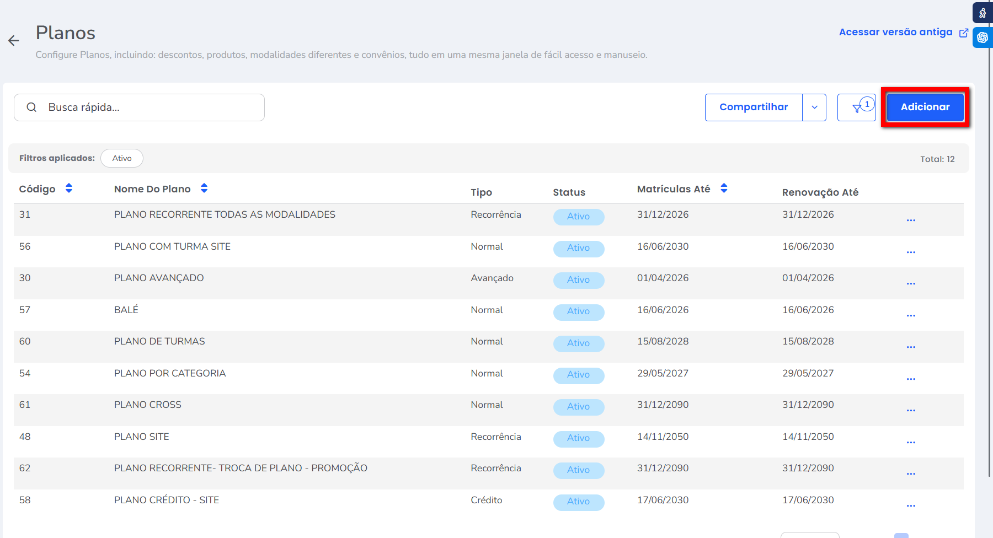The width and height of the screenshot is (993, 538).
Task: Click the back arrow beside Planos
Action: click(x=14, y=40)
